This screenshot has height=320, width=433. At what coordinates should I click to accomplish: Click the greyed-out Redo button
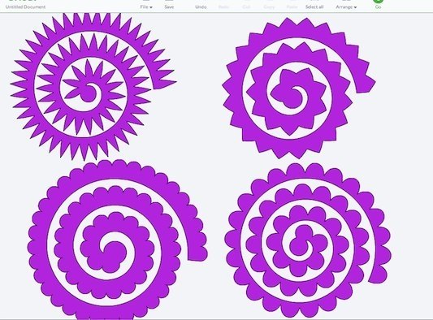pos(223,6)
